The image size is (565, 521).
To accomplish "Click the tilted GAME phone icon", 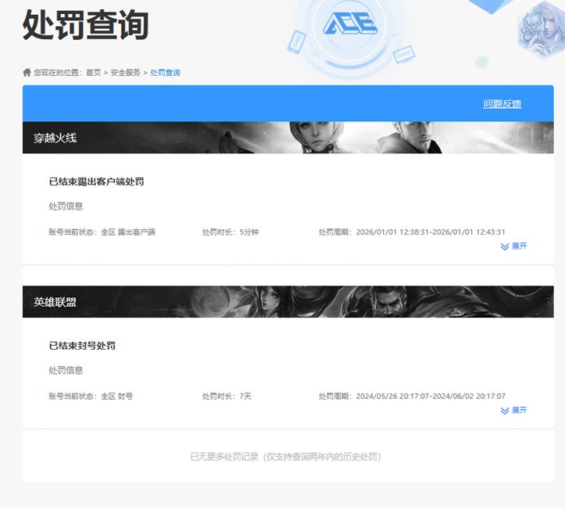I will [298, 40].
